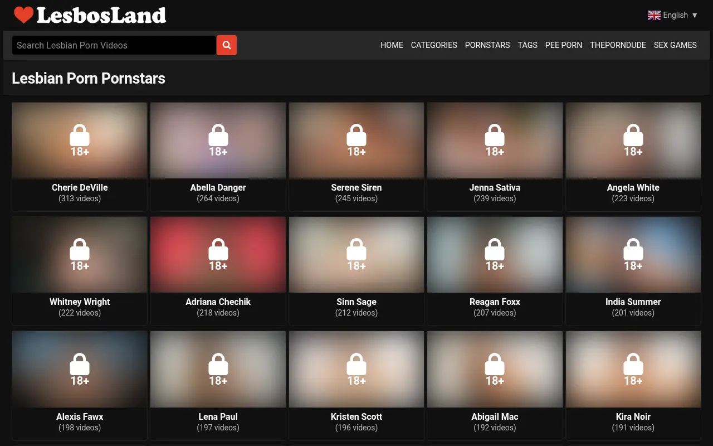Viewport: 713px width, 446px height.
Task: Open the Angela White name link
Action: click(633, 187)
